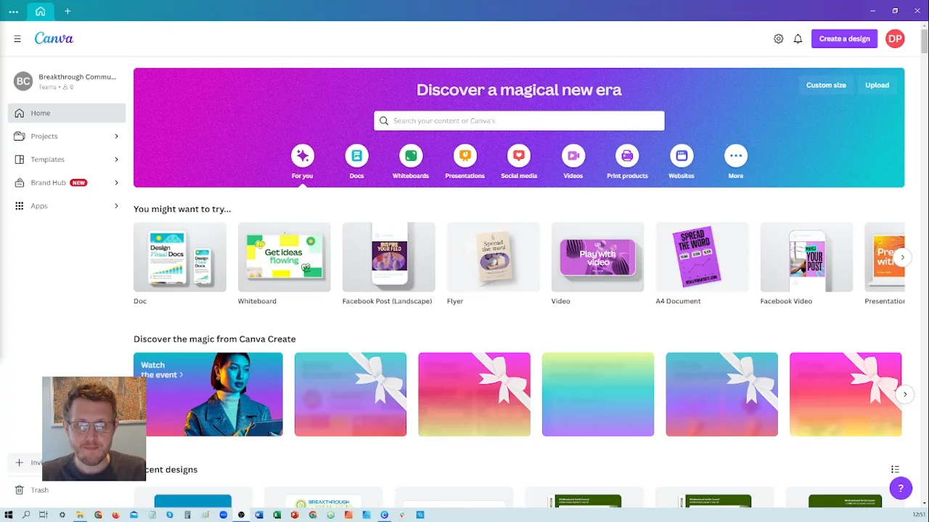The width and height of the screenshot is (929, 522).
Task: Choose the Flyer design thumbnail
Action: point(494,257)
